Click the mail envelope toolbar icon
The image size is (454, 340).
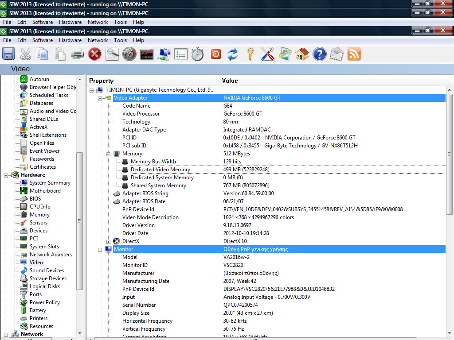[337, 54]
